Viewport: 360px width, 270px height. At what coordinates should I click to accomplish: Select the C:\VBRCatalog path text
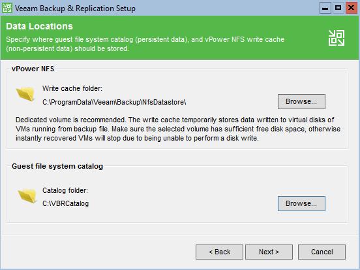pyautogui.click(x=65, y=204)
